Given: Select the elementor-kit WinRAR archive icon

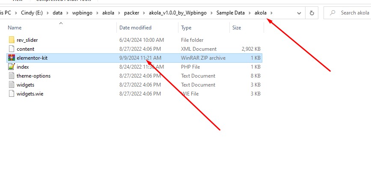Looking at the screenshot, I should (x=12, y=58).
